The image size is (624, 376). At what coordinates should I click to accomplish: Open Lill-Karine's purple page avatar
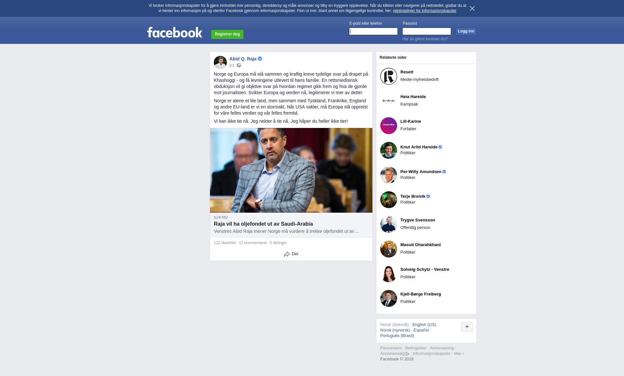pyautogui.click(x=389, y=126)
